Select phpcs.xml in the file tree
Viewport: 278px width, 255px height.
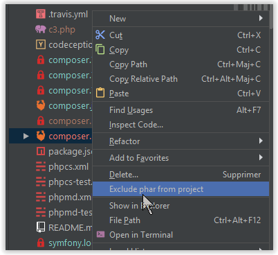(x=68, y=166)
